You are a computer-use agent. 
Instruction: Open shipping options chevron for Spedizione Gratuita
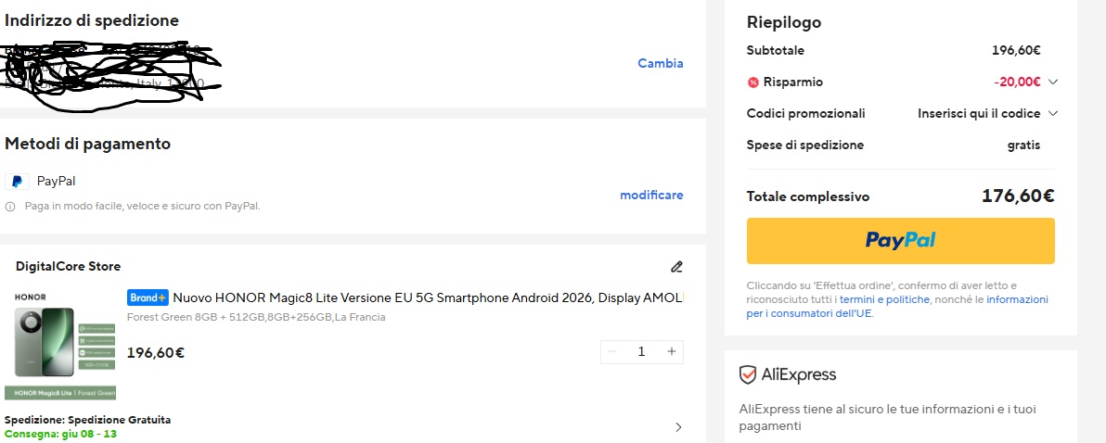pyautogui.click(x=678, y=427)
